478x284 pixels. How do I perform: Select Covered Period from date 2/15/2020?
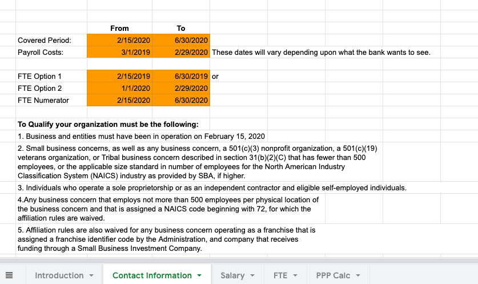coord(119,40)
